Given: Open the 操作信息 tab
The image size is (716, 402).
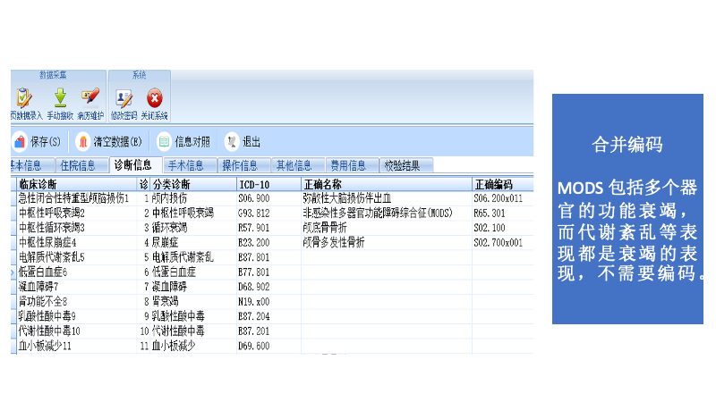Looking at the screenshot, I should coord(240,165).
